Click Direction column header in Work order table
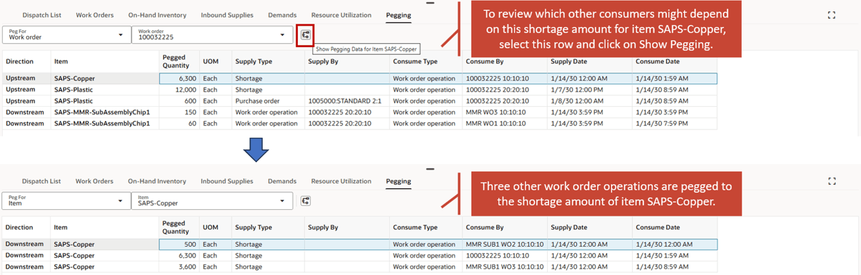The image size is (861, 275). click(20, 61)
